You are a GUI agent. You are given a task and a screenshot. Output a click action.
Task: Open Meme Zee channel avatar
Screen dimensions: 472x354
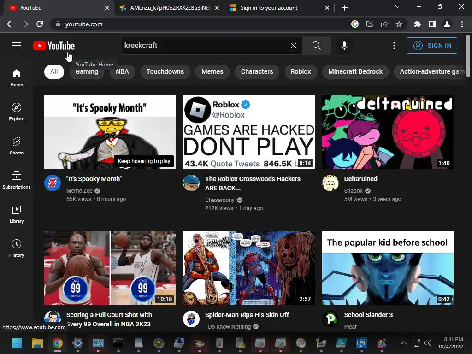pyautogui.click(x=53, y=183)
